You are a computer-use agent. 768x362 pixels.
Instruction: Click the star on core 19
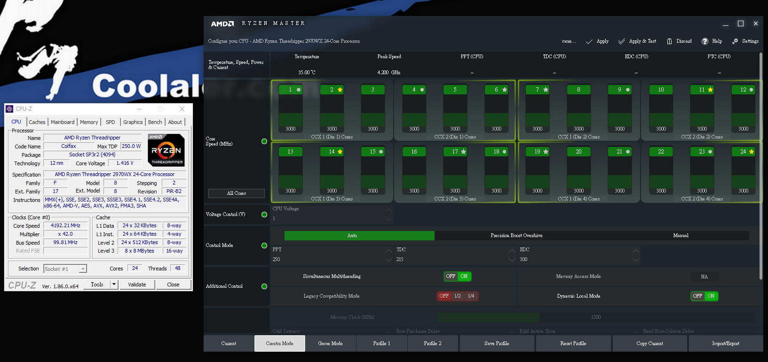[546, 152]
